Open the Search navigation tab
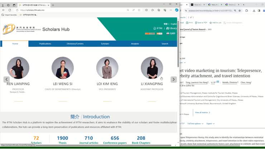The image size is (265, 149). [165, 44]
